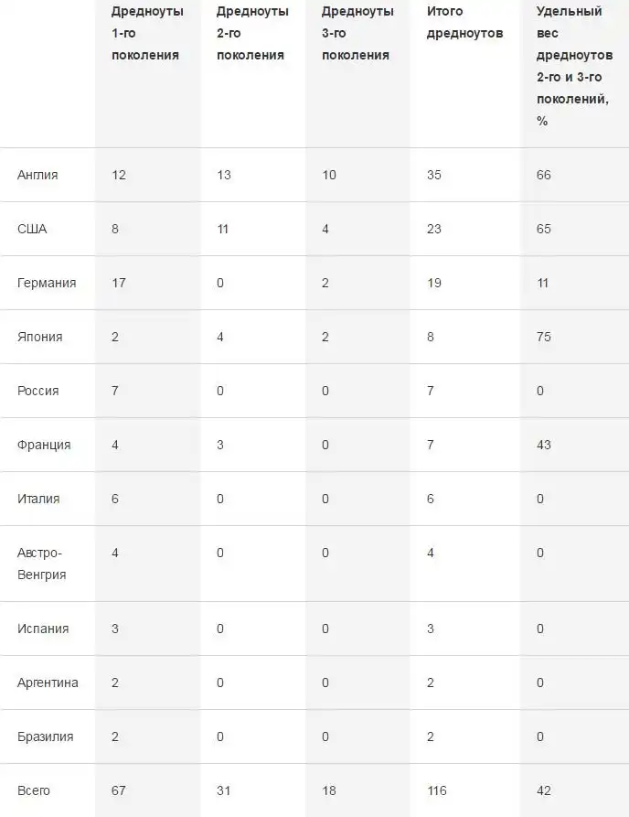The height and width of the screenshot is (817, 629).
Task: Click the 'Итого дредноутов' column header
Action: [465, 23]
